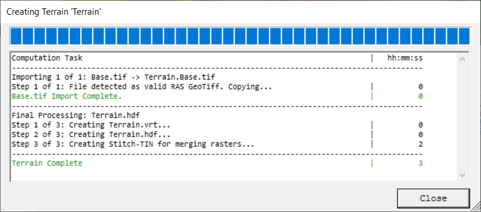Click the time value 2 for Stitch-TIN step
The height and width of the screenshot is (212, 481).
click(420, 144)
